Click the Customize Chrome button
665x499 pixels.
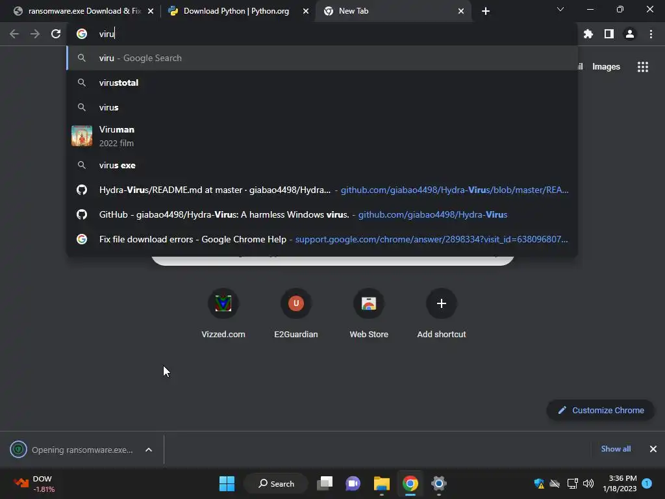tap(600, 411)
